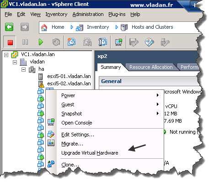The image size is (214, 187).
Task: Open the Plug-ins menu
Action: coord(117,14)
